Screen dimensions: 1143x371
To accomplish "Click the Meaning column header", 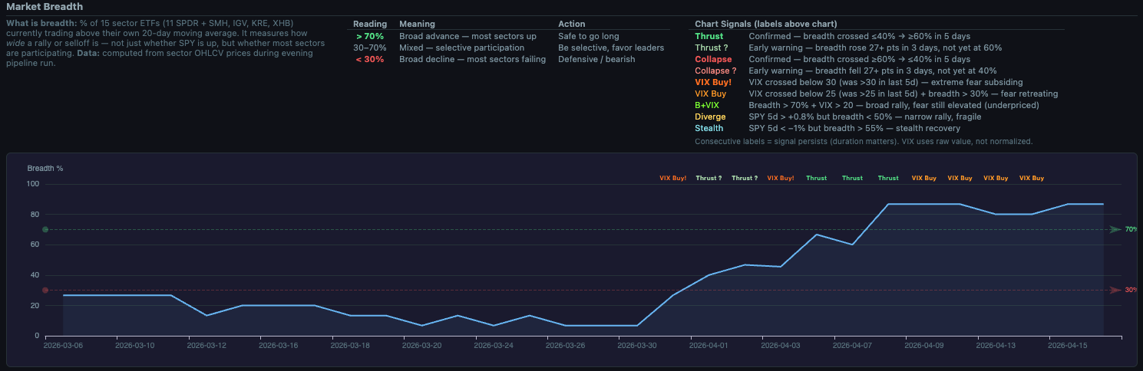I will click(x=417, y=24).
